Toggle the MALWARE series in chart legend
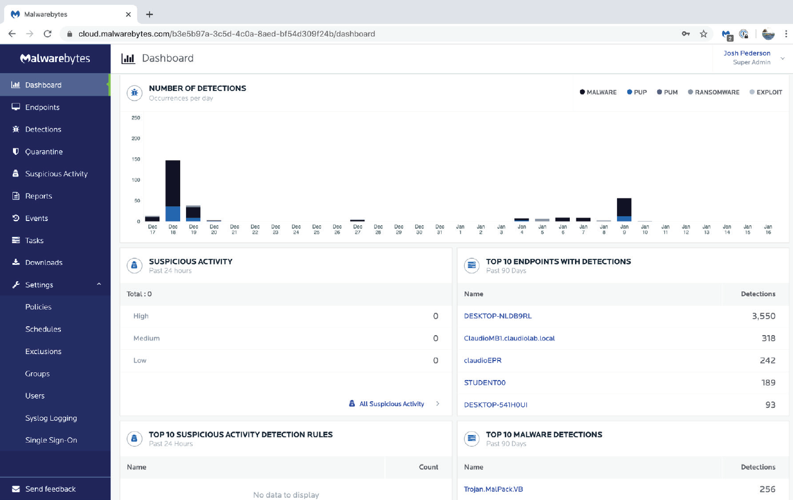The height and width of the screenshot is (500, 793). pyautogui.click(x=598, y=92)
